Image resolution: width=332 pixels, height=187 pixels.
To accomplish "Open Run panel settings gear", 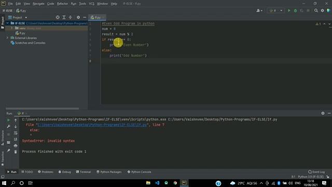I will pos(323,113).
